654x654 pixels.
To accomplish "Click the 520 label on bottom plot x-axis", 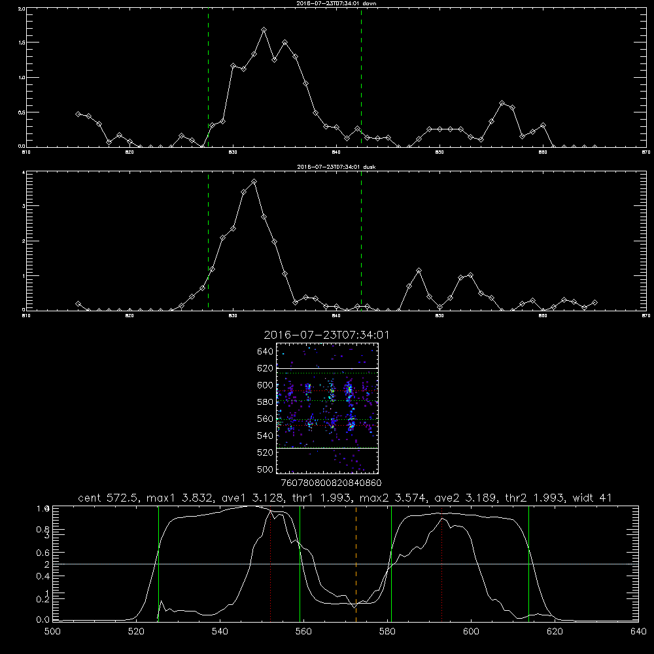I will (x=136, y=632).
